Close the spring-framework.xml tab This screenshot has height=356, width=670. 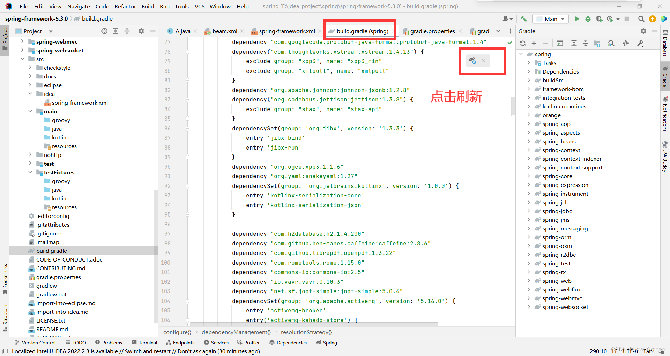coord(319,31)
